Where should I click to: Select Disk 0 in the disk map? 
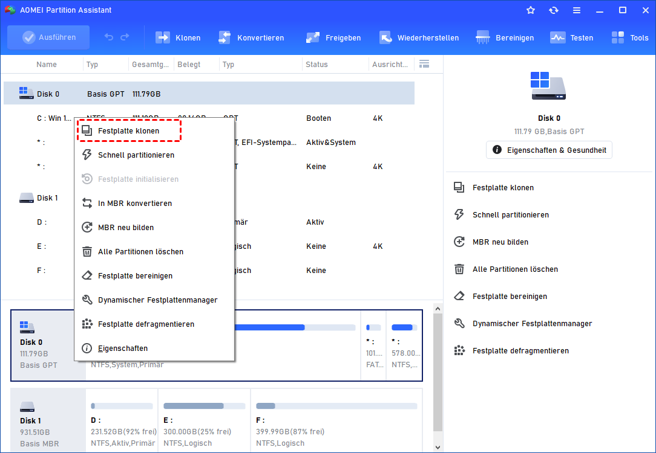pos(48,345)
